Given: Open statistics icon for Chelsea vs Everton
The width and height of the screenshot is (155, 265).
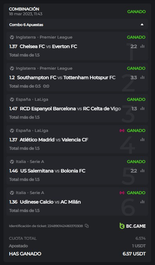Looking at the screenshot, I should point(142,46).
